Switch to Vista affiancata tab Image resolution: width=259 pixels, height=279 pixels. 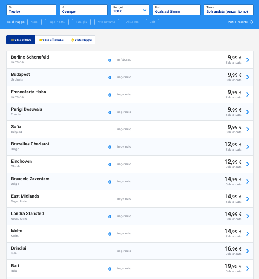click(x=51, y=40)
